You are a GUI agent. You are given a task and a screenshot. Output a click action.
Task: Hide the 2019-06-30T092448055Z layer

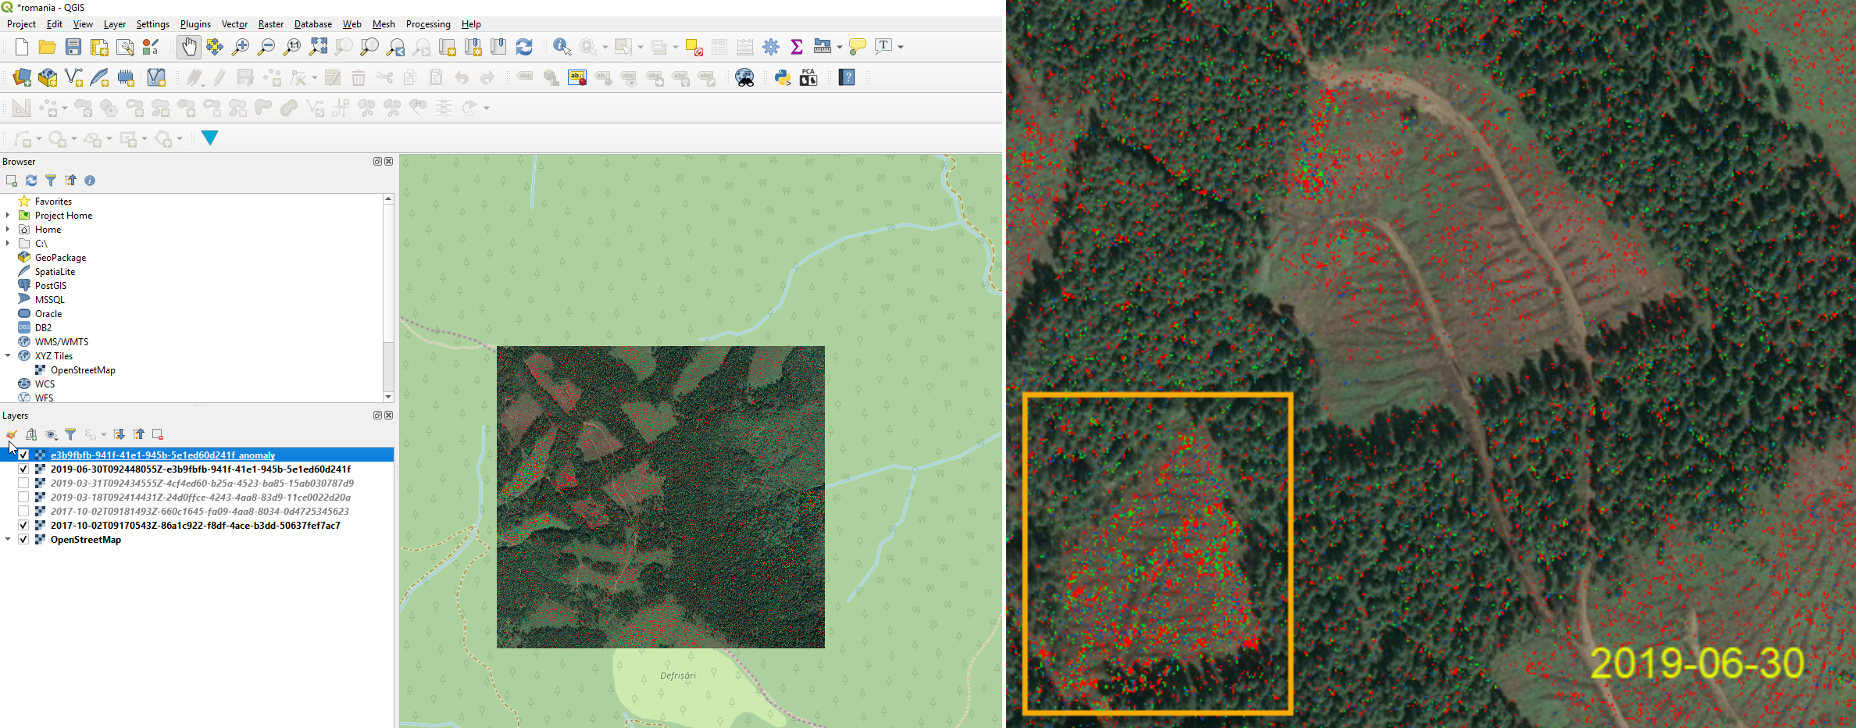click(x=23, y=469)
